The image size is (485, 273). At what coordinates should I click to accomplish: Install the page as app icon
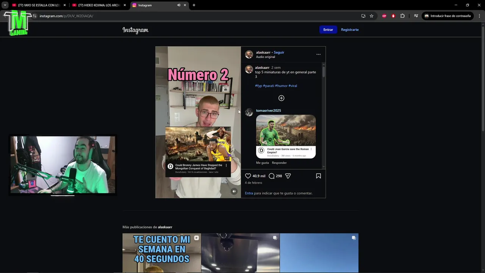(363, 16)
